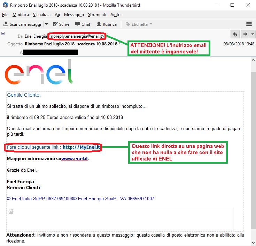The height and width of the screenshot is (246, 256).
Task: Click the scrollbar up arrow
Action: click(x=253, y=60)
